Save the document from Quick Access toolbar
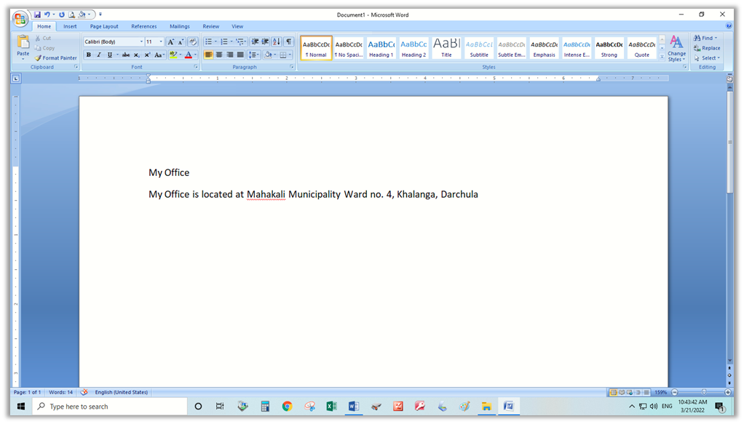The width and height of the screenshot is (744, 424). coord(37,15)
